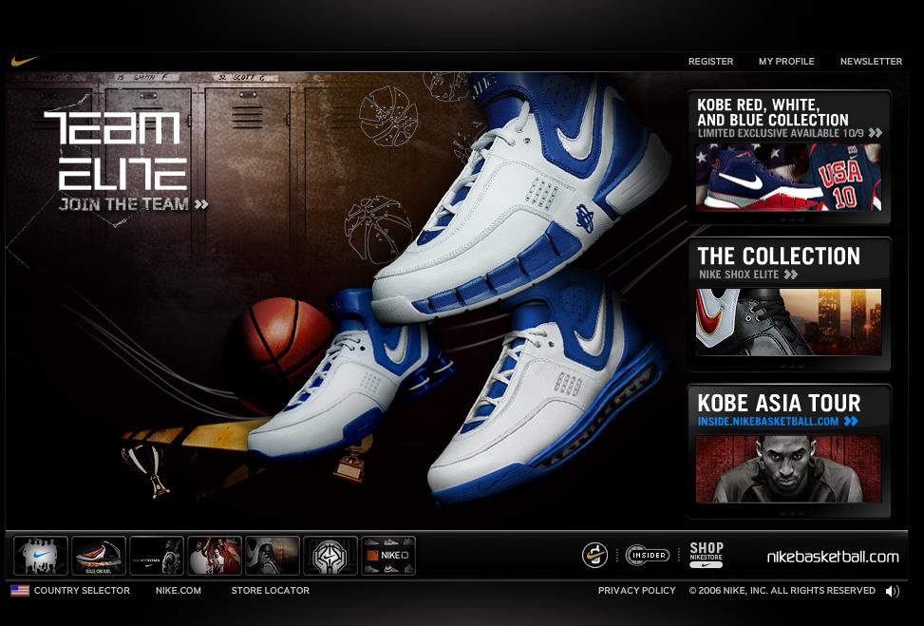Click the Kobe USA jersey shoe image
This screenshot has width=924, height=626.
[788, 178]
